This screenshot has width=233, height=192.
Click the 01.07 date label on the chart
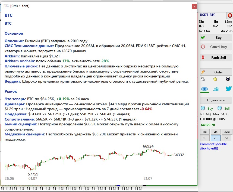point(33,178)
